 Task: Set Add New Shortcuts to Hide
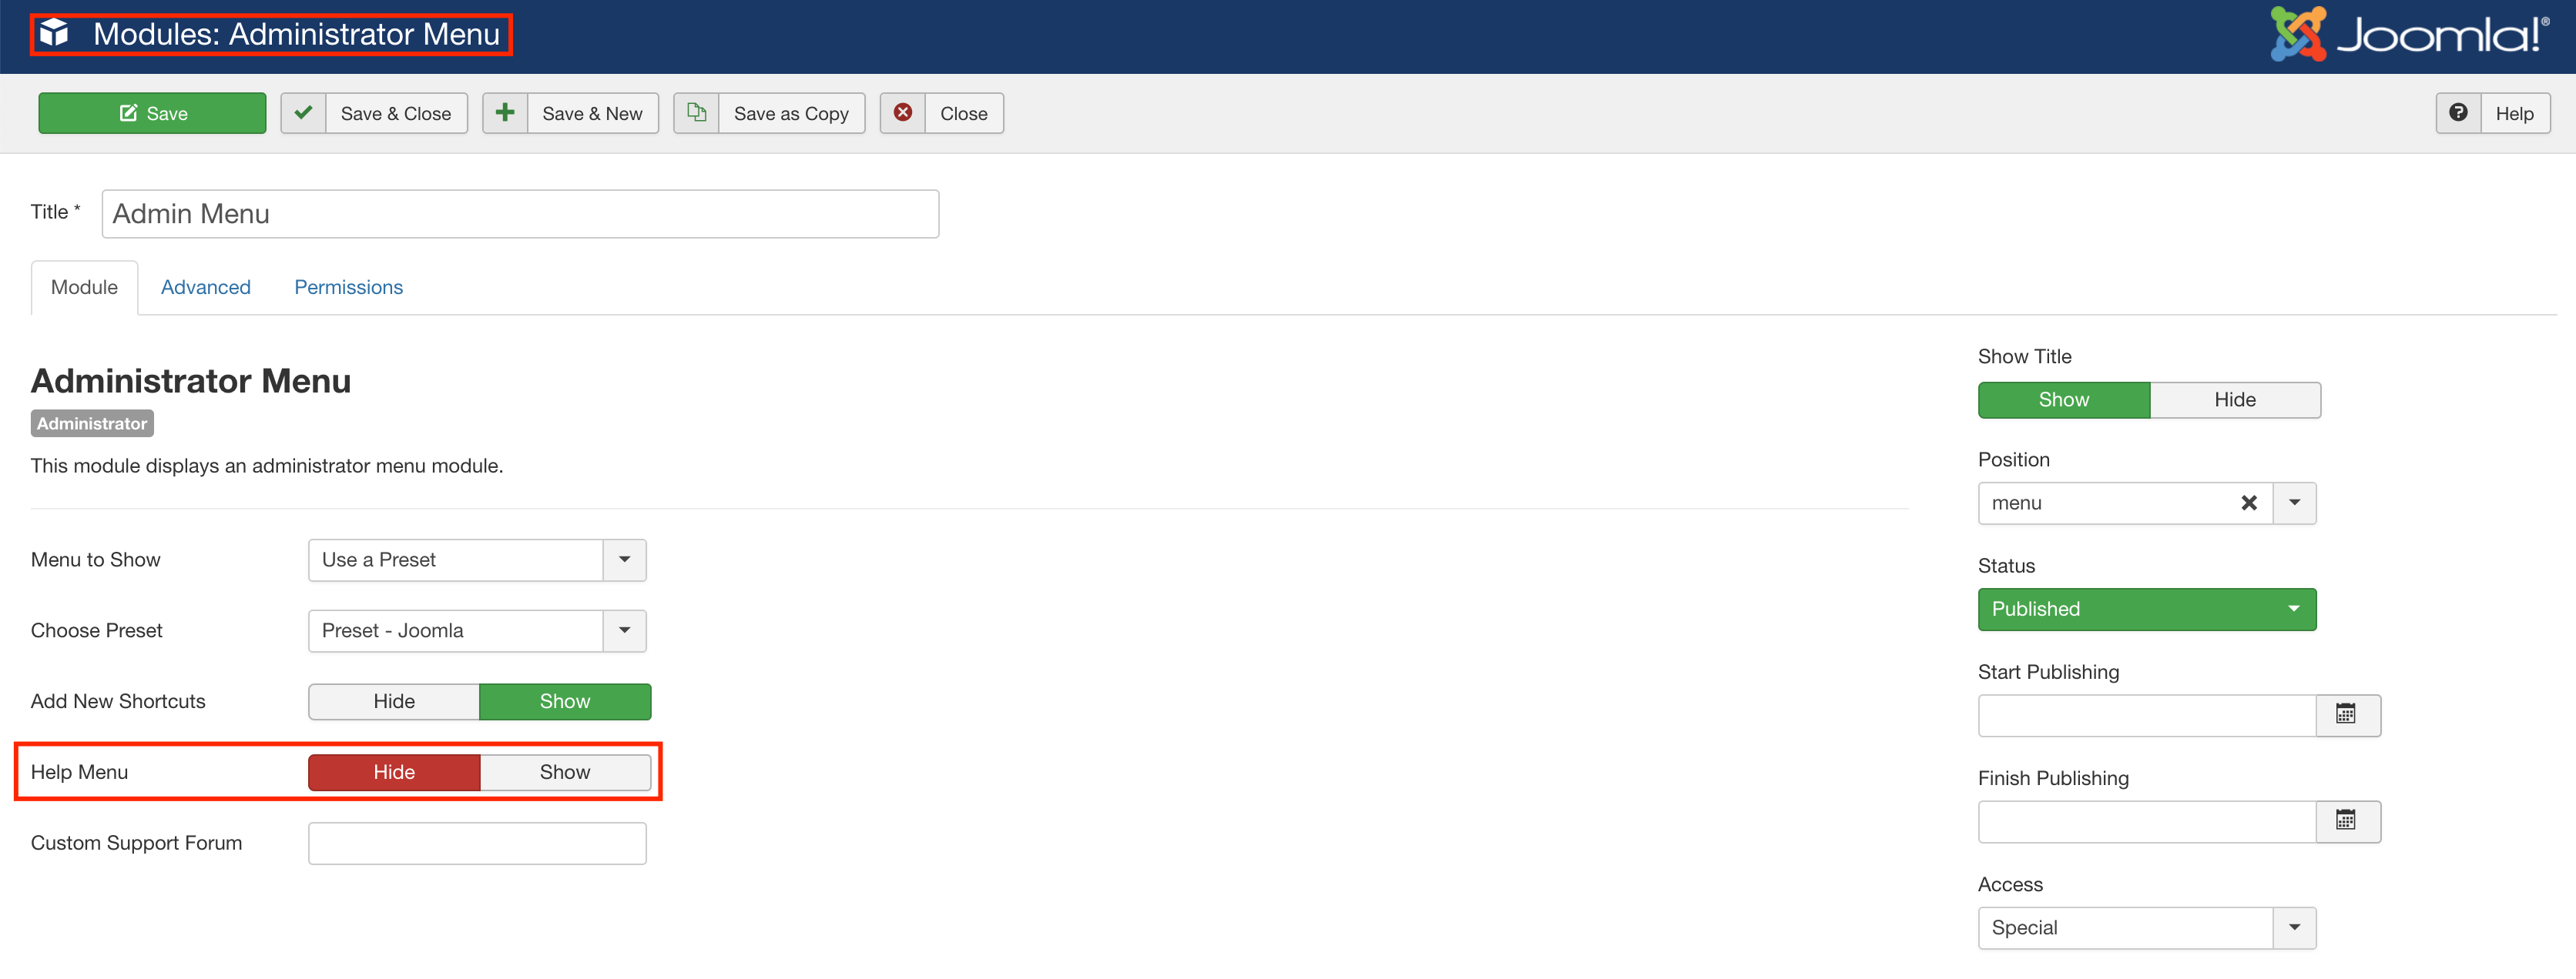[394, 700]
